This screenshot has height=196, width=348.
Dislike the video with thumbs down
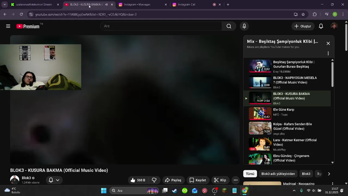154,180
